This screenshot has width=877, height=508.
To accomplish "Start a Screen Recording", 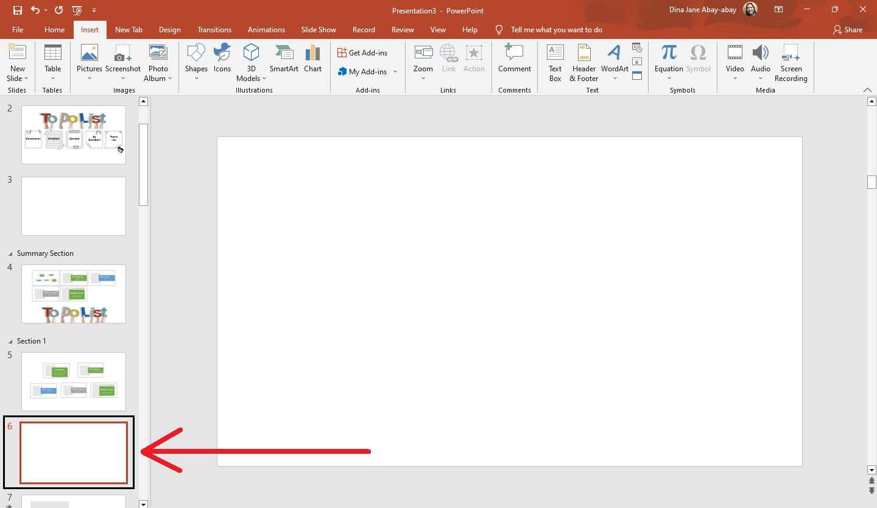I will (791, 61).
